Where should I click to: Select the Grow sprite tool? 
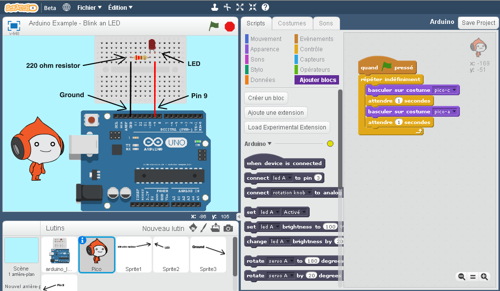[240, 7]
